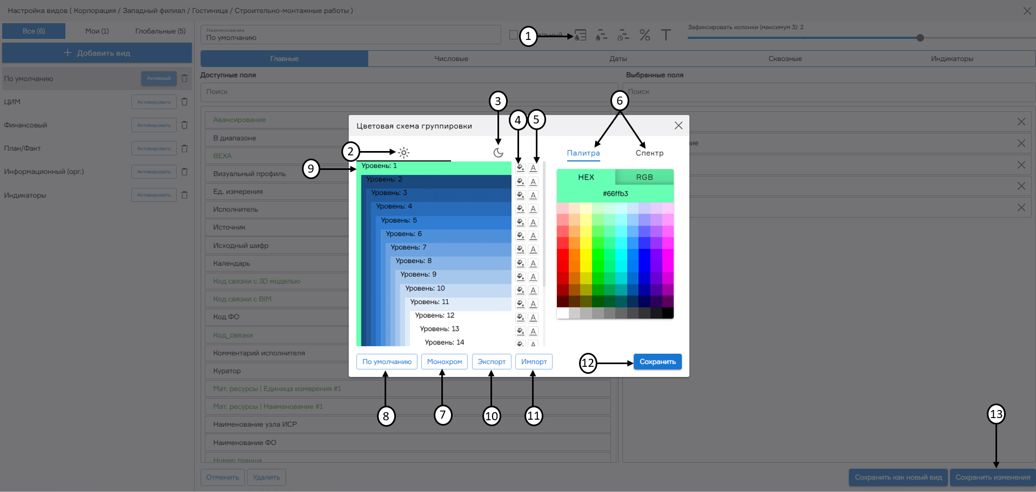Open fill color for Уровень: 5
Screen dimensions: 1036x492
pyautogui.click(x=520, y=222)
